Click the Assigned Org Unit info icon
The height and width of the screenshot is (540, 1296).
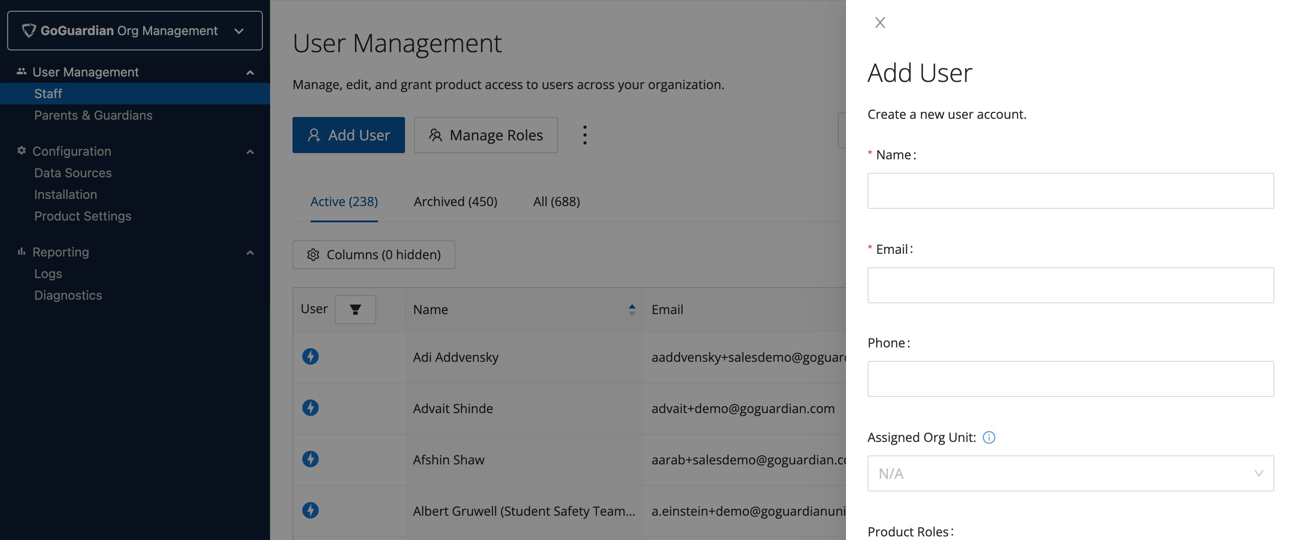tap(989, 438)
